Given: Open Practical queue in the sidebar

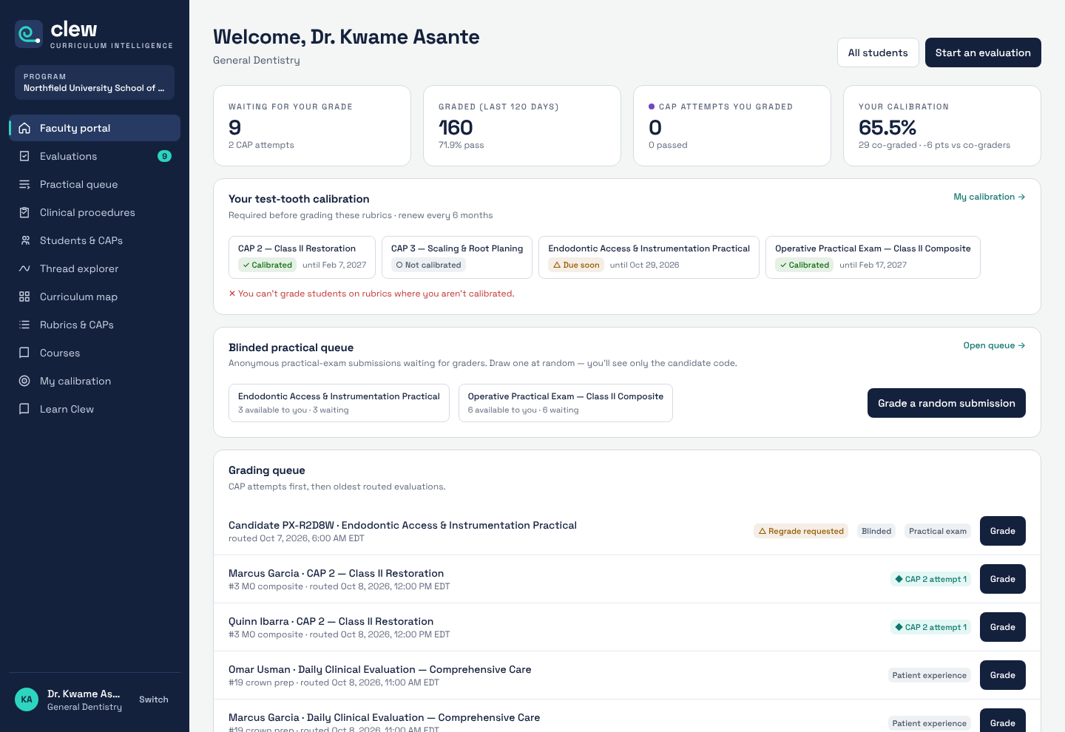Looking at the screenshot, I should click(x=95, y=184).
